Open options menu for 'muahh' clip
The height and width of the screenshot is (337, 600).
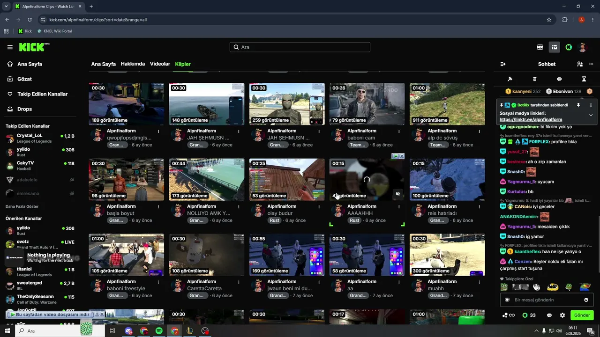pos(480,282)
